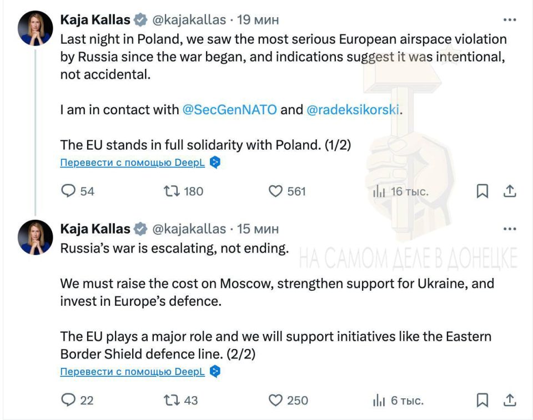533x420 pixels.
Task: Translate second tweet with DeepL
Action: (133, 372)
